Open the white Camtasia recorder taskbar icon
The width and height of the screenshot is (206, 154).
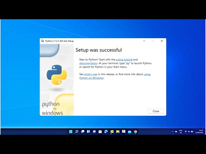click(124, 132)
